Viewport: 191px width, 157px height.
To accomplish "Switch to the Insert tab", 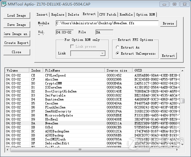I will point(42,14).
